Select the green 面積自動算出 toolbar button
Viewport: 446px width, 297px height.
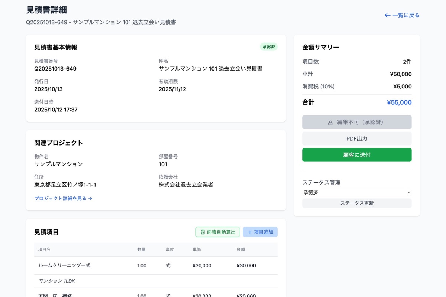[218, 232]
